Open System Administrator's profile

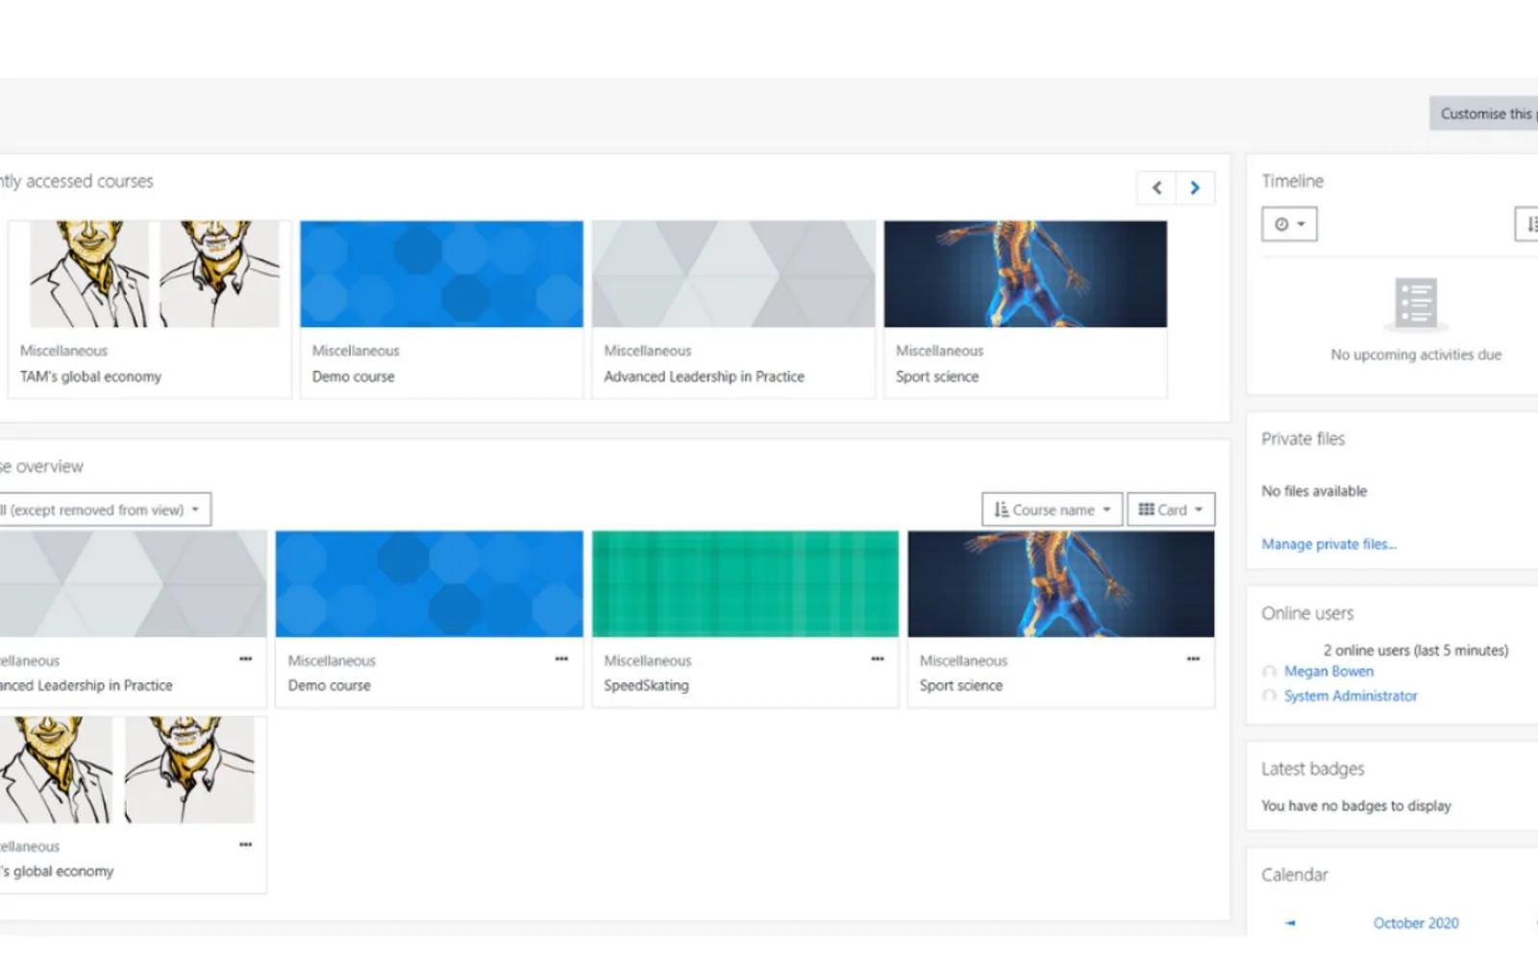1351,696
